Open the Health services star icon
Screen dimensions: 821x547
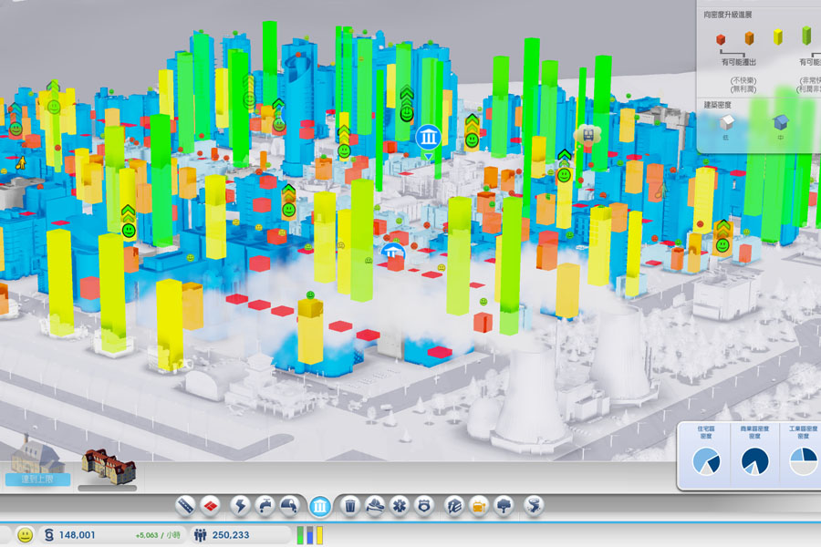click(x=399, y=505)
